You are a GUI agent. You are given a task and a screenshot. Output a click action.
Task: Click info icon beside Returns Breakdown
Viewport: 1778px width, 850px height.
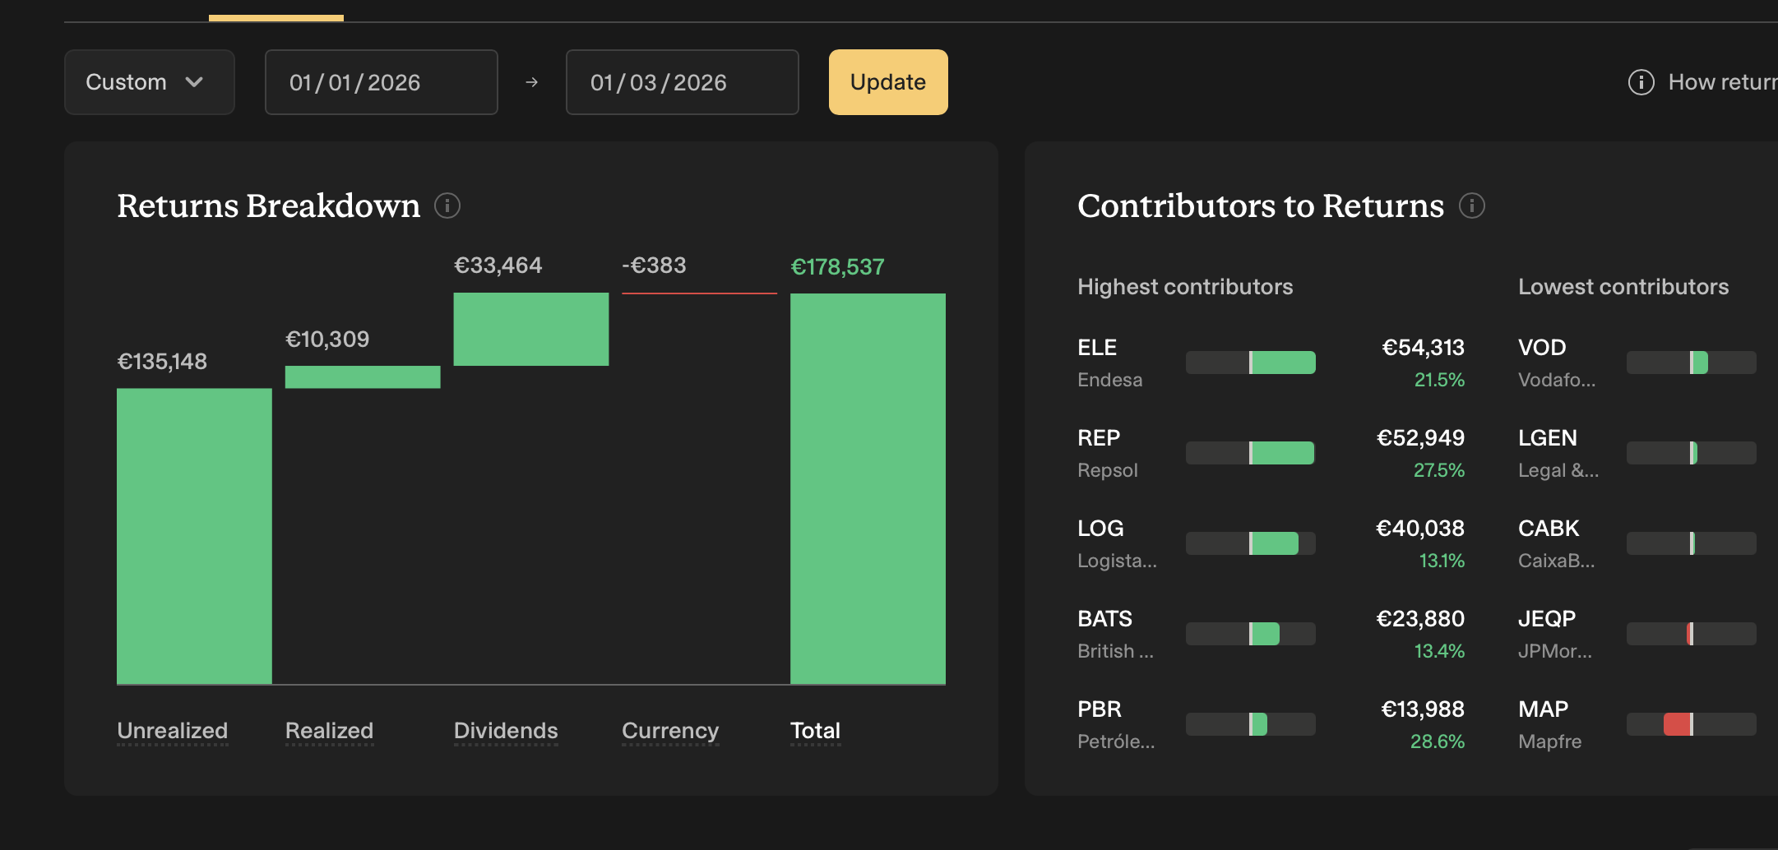[447, 206]
